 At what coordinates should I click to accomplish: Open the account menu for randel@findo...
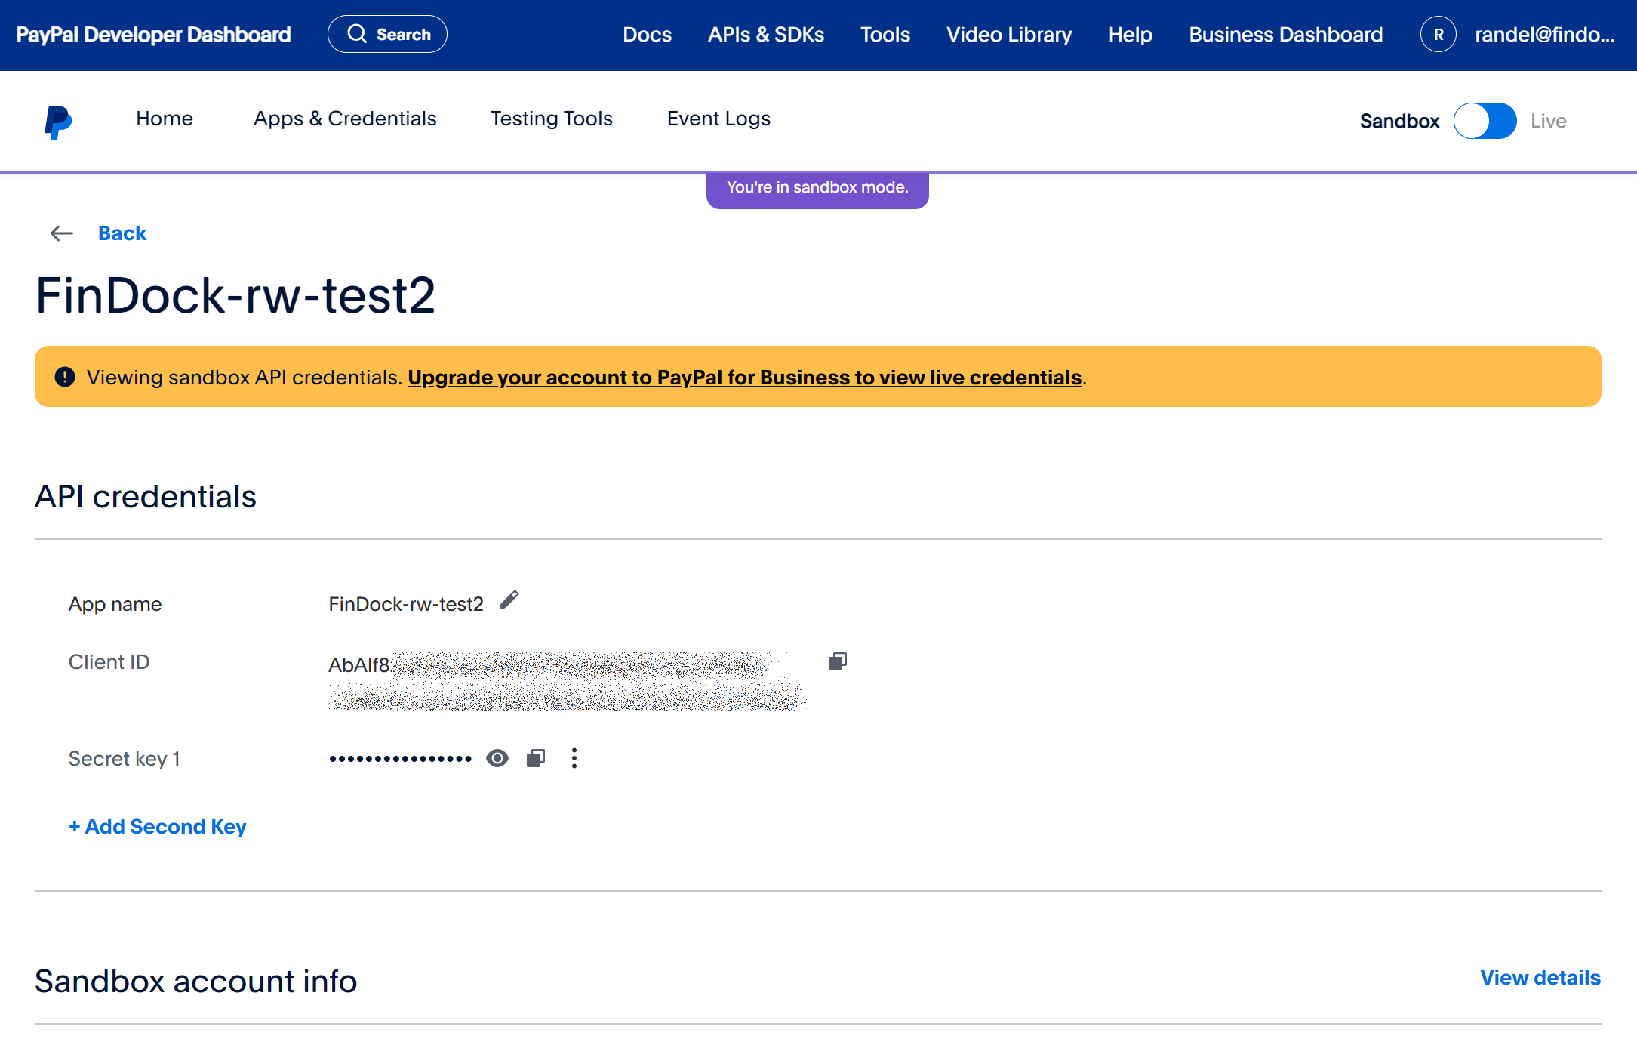coord(1543,34)
